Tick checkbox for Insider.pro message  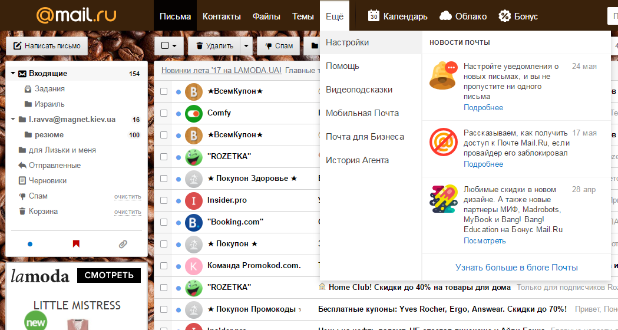click(164, 200)
